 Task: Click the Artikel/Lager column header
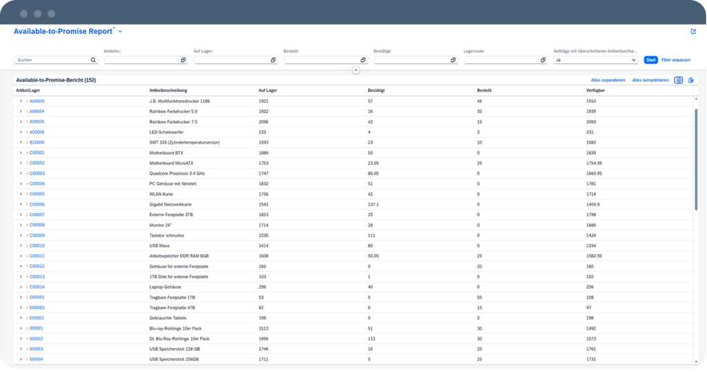(28, 90)
